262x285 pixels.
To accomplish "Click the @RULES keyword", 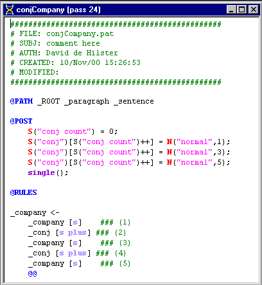I will click(x=23, y=192).
